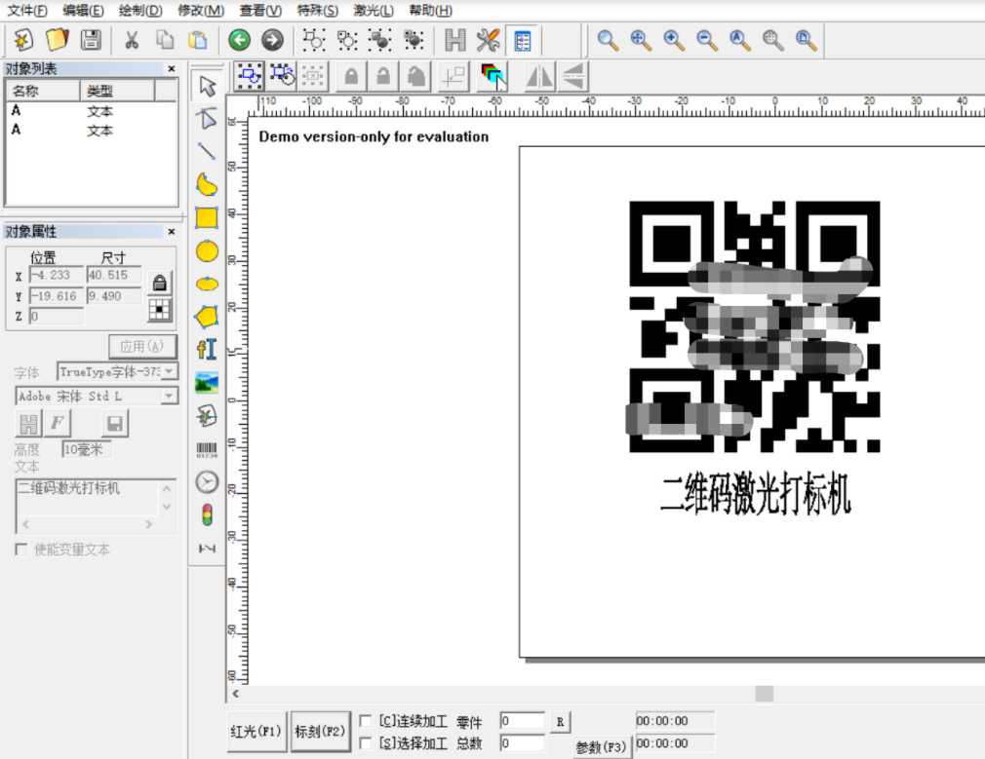Click the zoom in (plus) magnifier
This screenshot has width=985, height=759.
[x=674, y=40]
